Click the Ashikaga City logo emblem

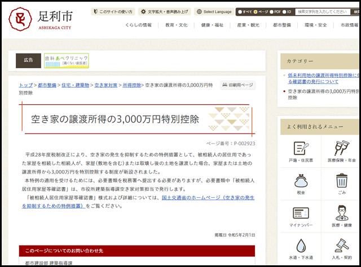click(20, 19)
